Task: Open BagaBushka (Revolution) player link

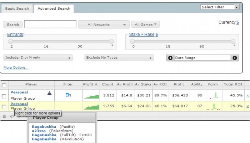Action: [44, 139]
